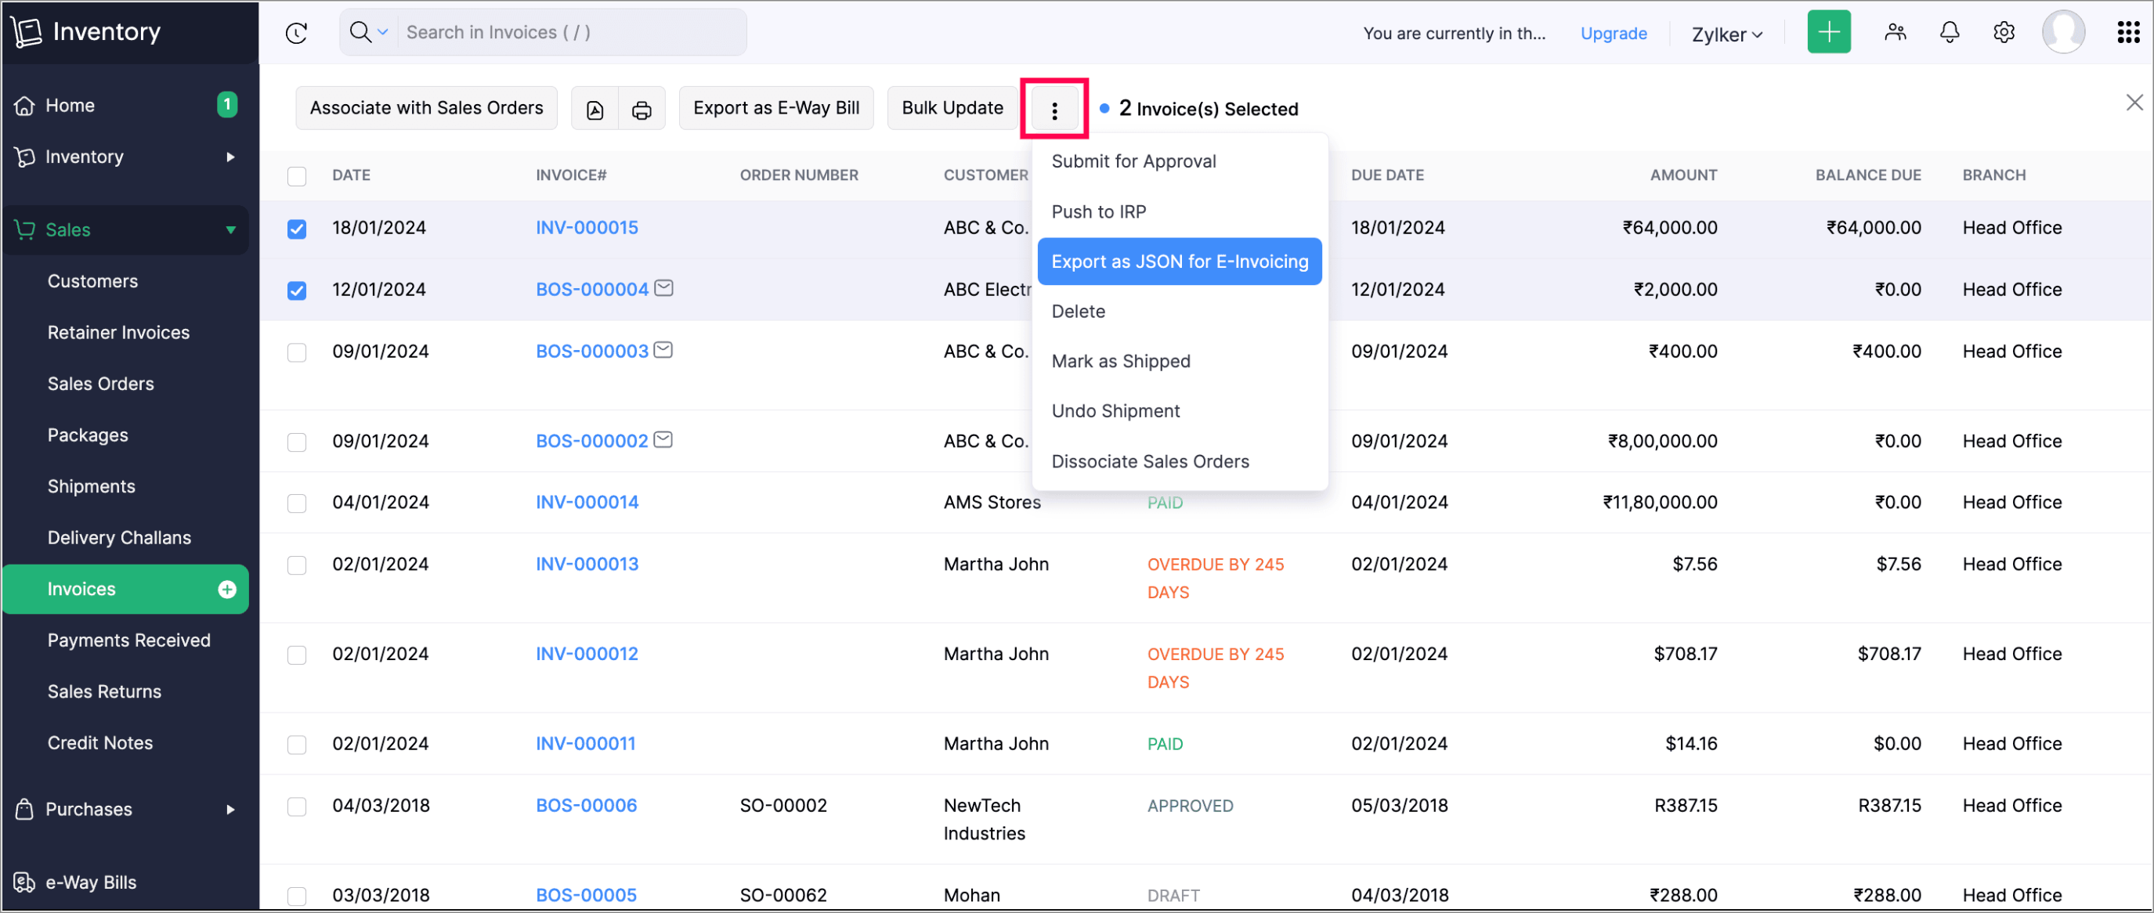Image resolution: width=2154 pixels, height=913 pixels.
Task: Click mail icon next to BOS-000002
Action: click(x=663, y=439)
